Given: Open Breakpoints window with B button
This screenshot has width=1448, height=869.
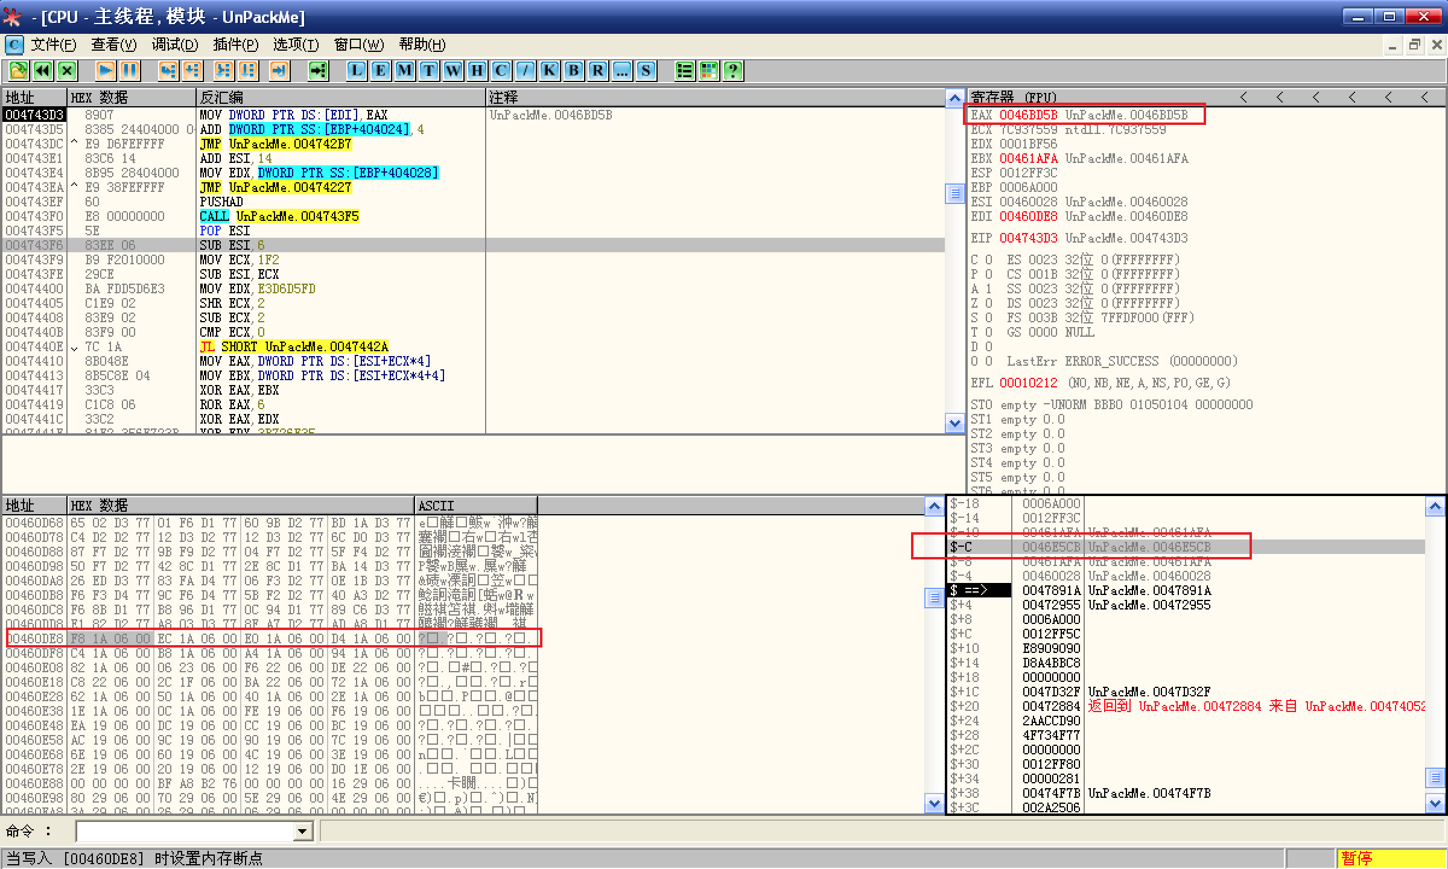Looking at the screenshot, I should click(574, 71).
